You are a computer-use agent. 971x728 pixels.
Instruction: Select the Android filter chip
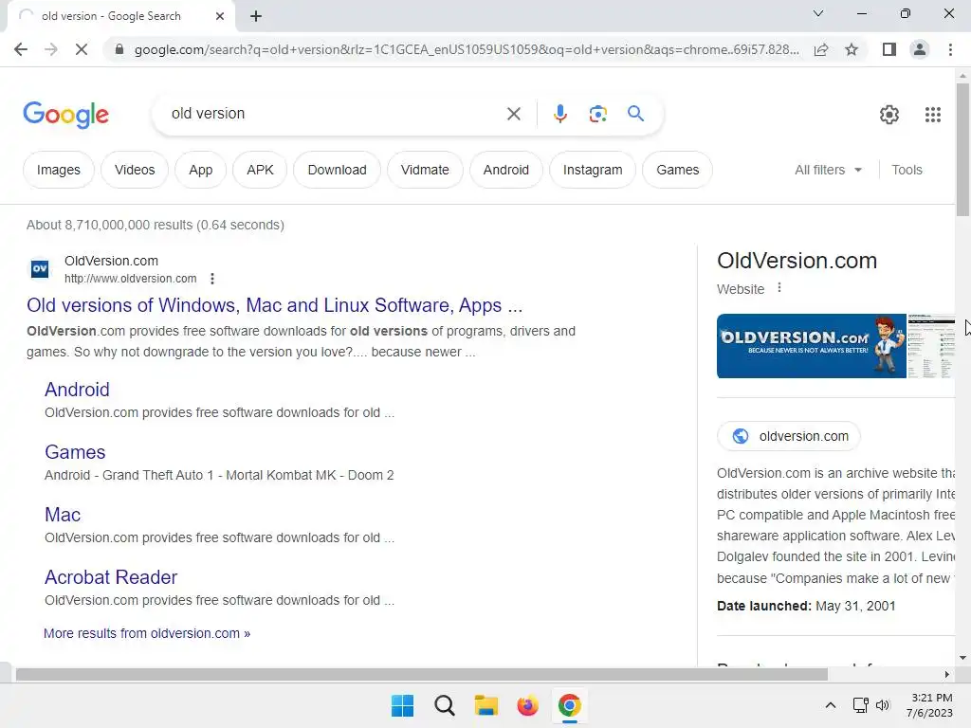pos(506,170)
